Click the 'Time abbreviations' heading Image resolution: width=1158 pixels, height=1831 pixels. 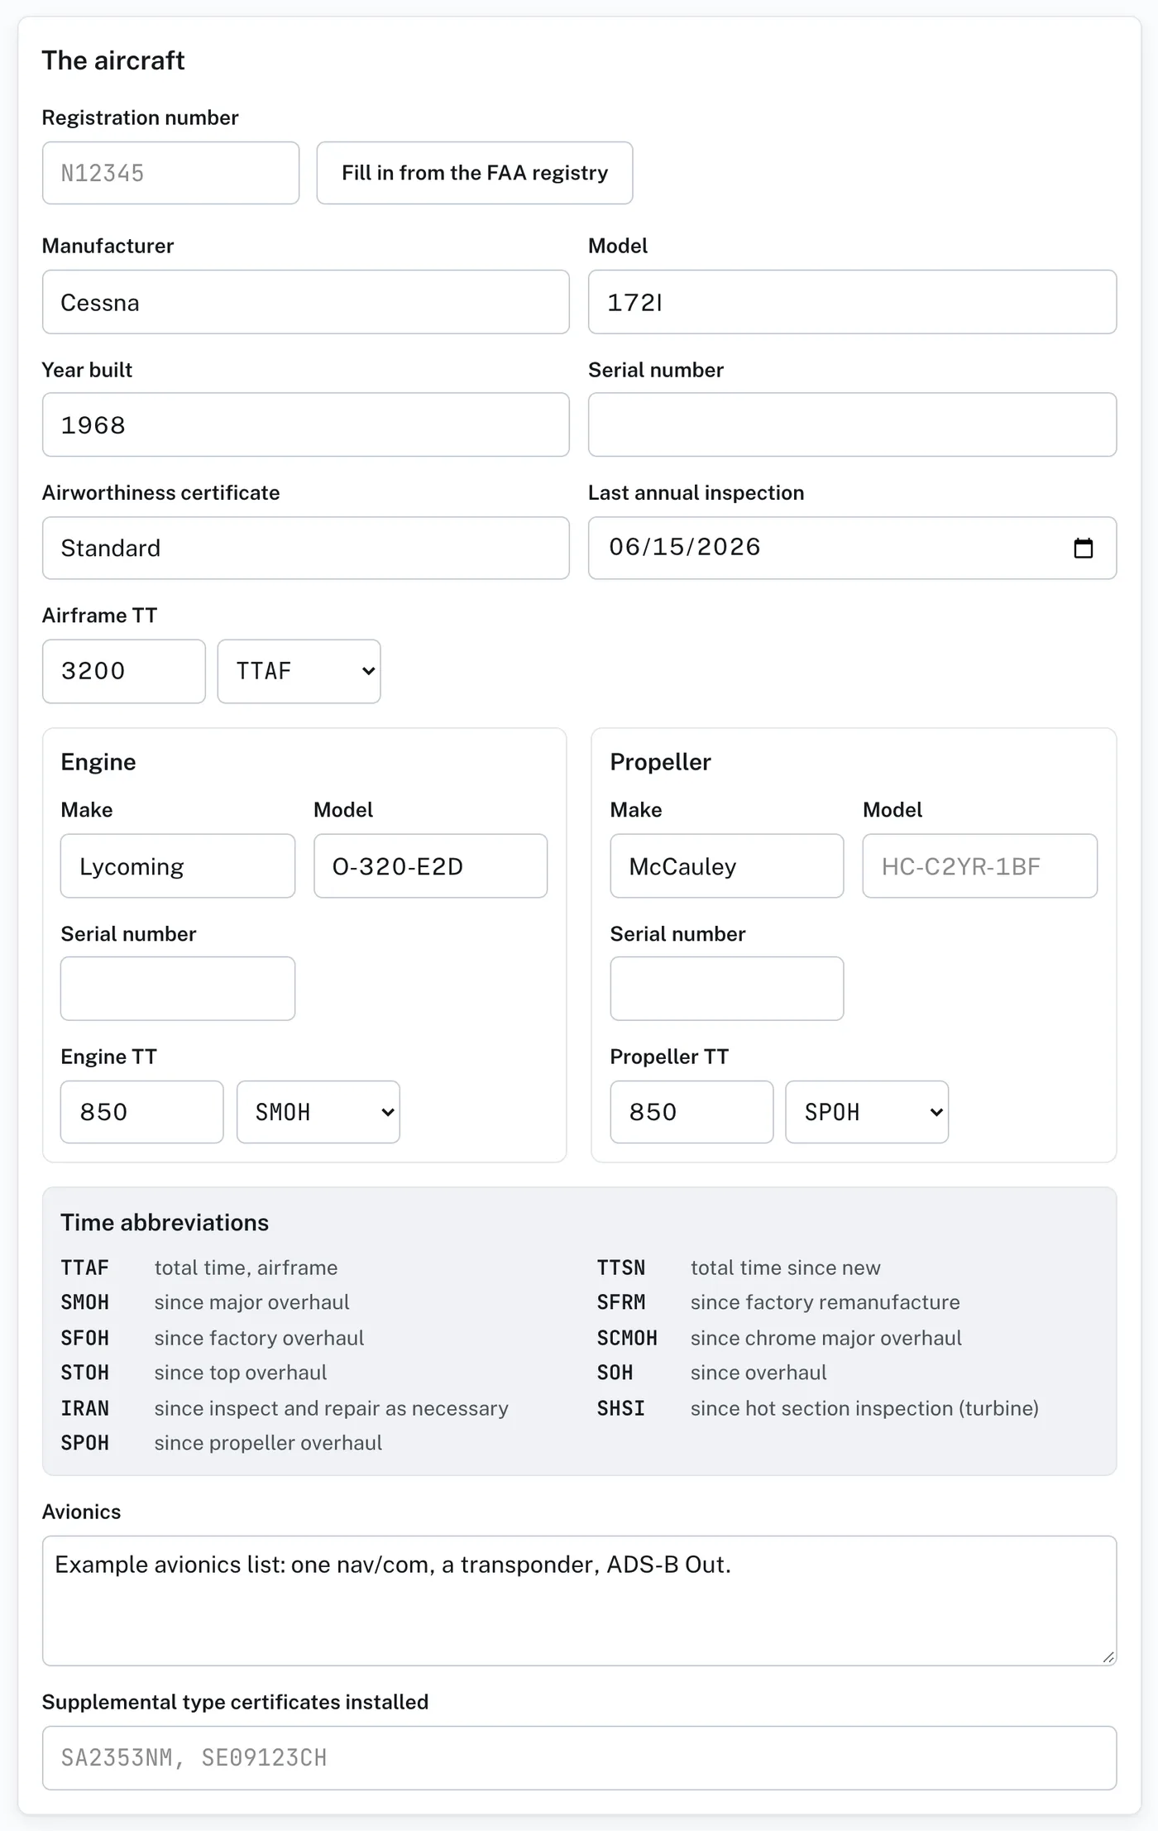(165, 1223)
